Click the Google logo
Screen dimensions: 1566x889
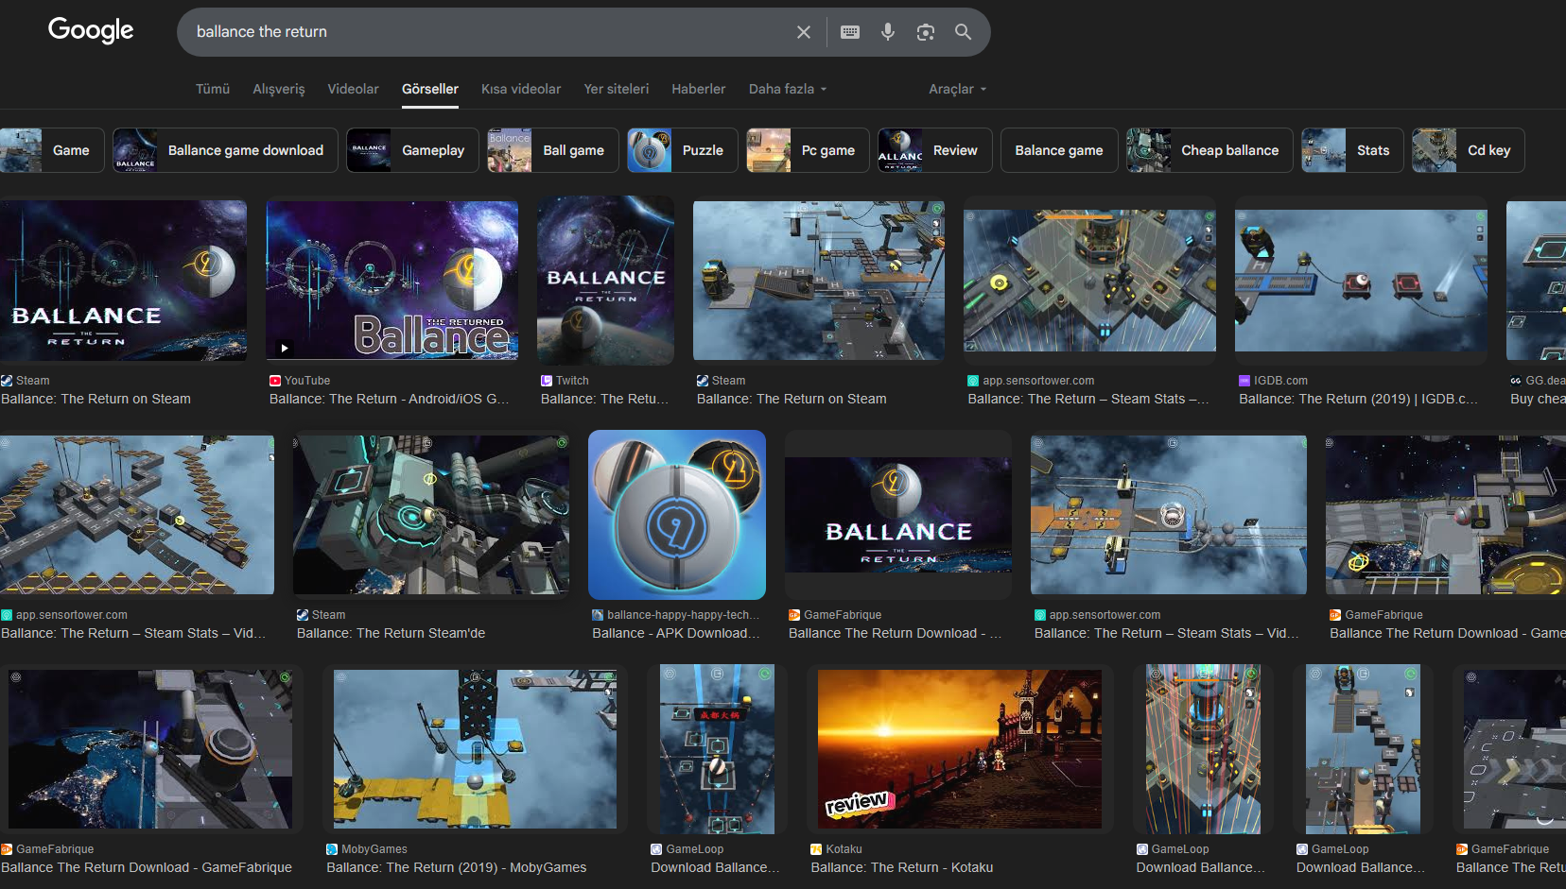[x=91, y=30]
